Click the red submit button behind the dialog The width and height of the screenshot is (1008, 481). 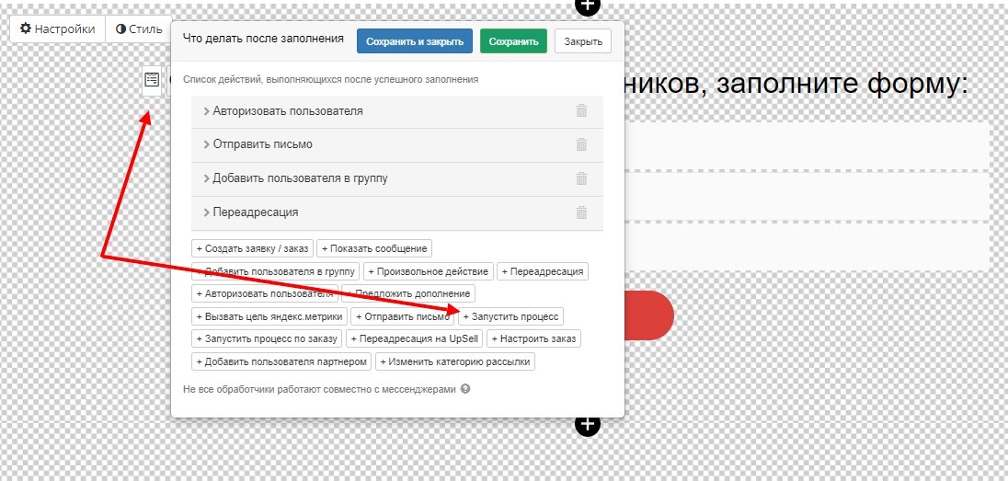point(648,315)
